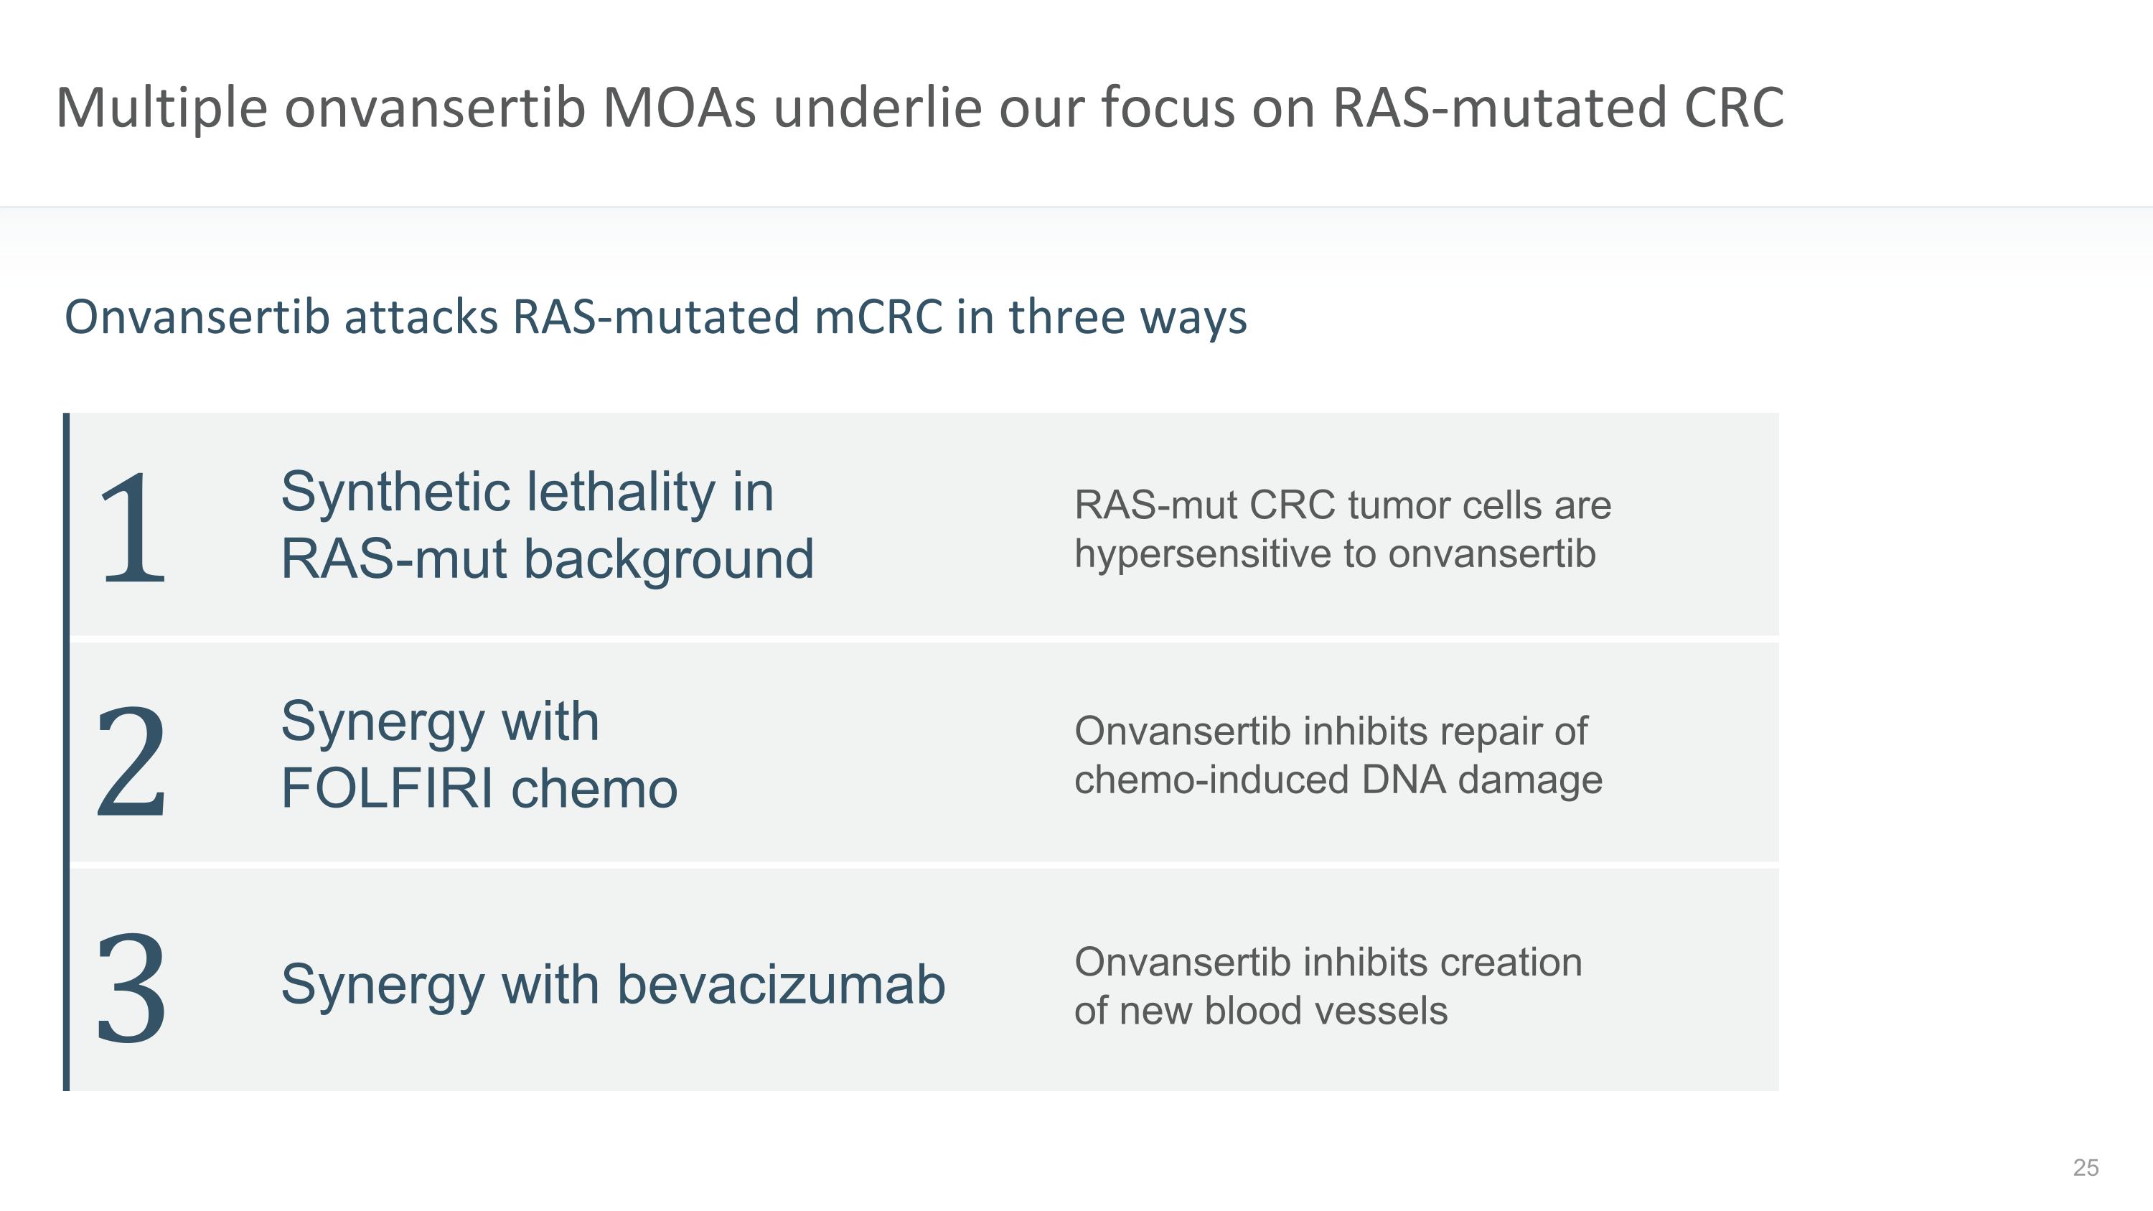Click the word "MOAs" in the slide title
This screenshot has height=1211, width=2153.
click(x=679, y=108)
